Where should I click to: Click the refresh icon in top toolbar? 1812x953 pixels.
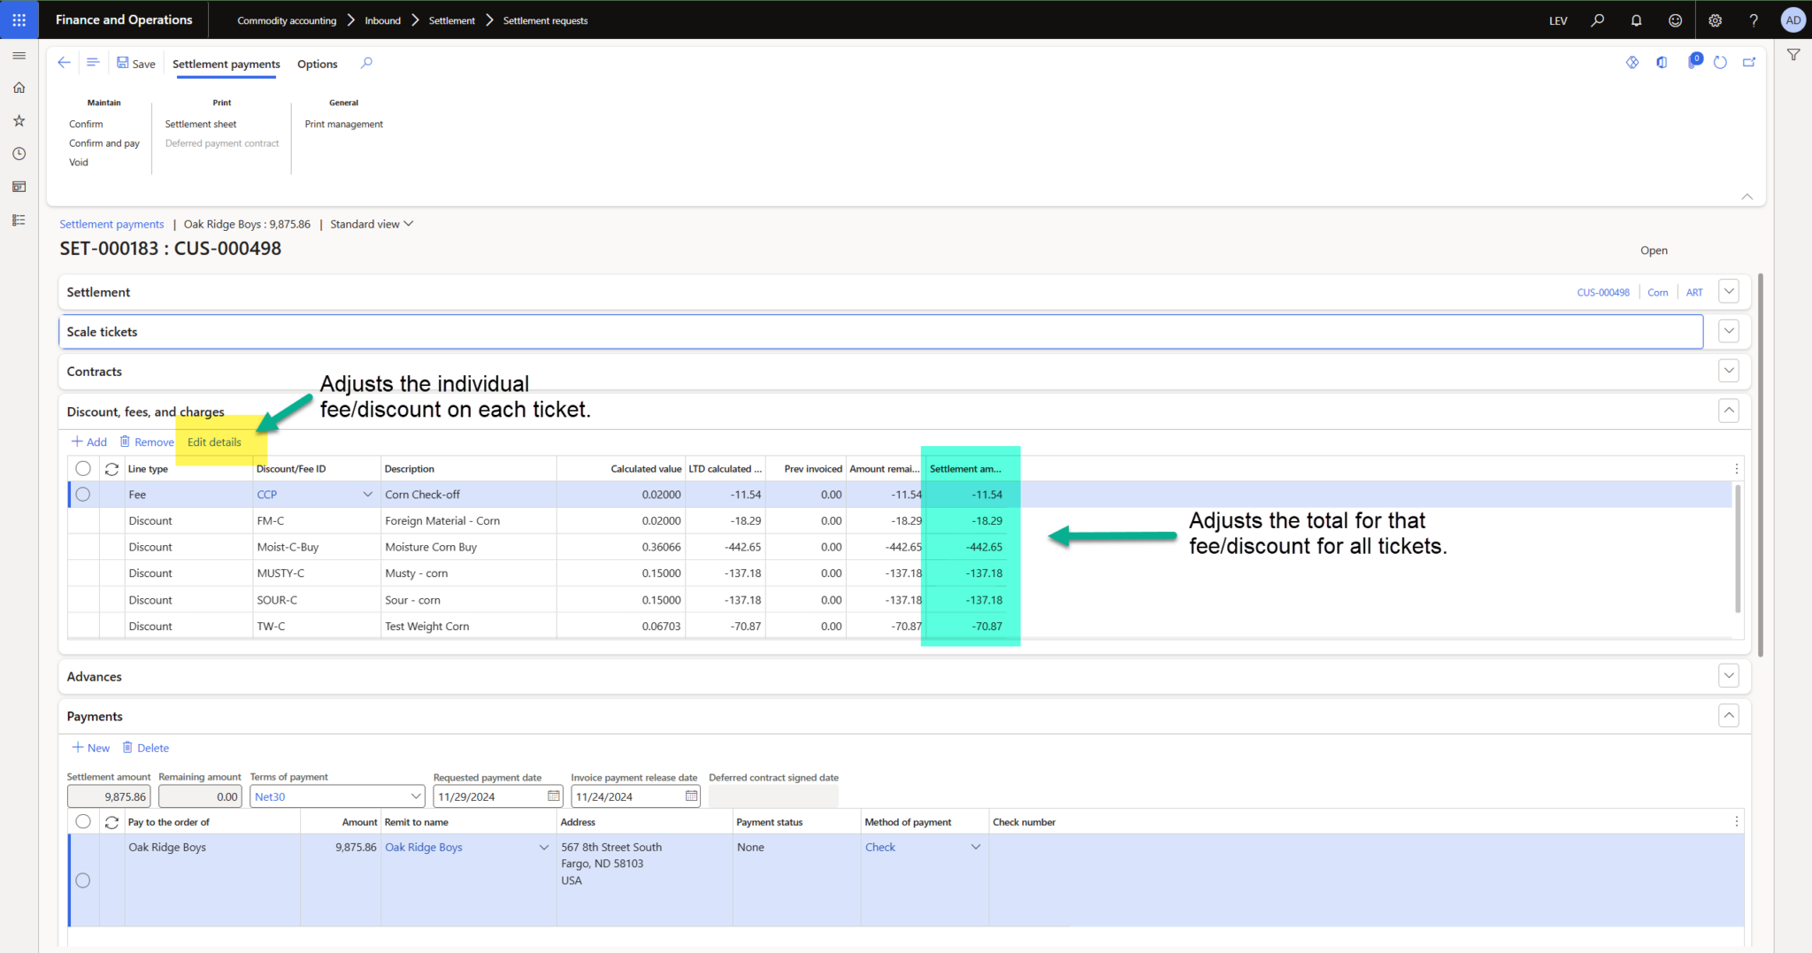[1720, 63]
